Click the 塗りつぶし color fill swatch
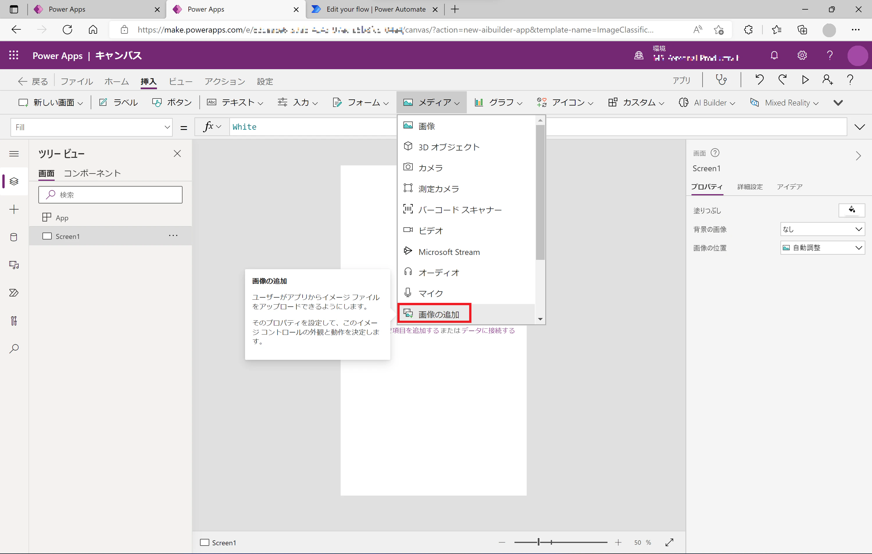 (x=852, y=210)
